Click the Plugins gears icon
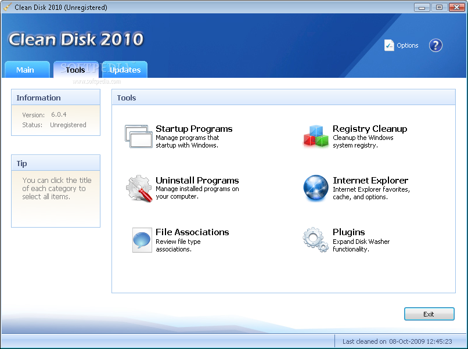 click(316, 240)
